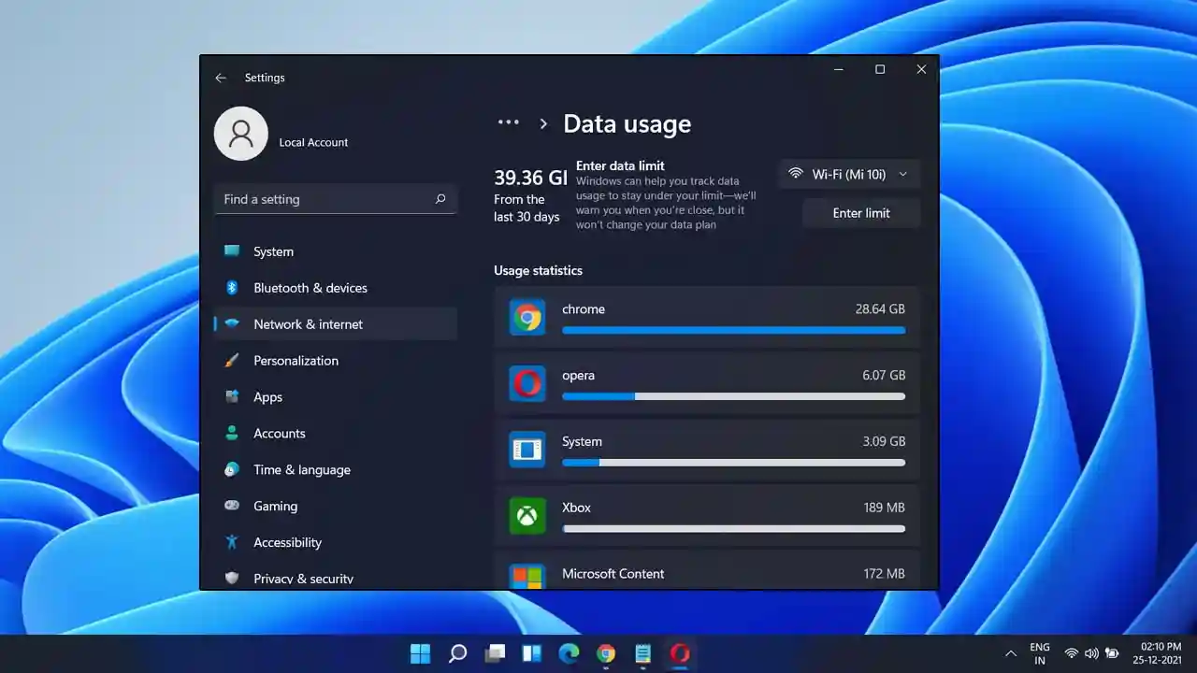1197x673 pixels.
Task: Click the opera data usage bar
Action: [733, 396]
